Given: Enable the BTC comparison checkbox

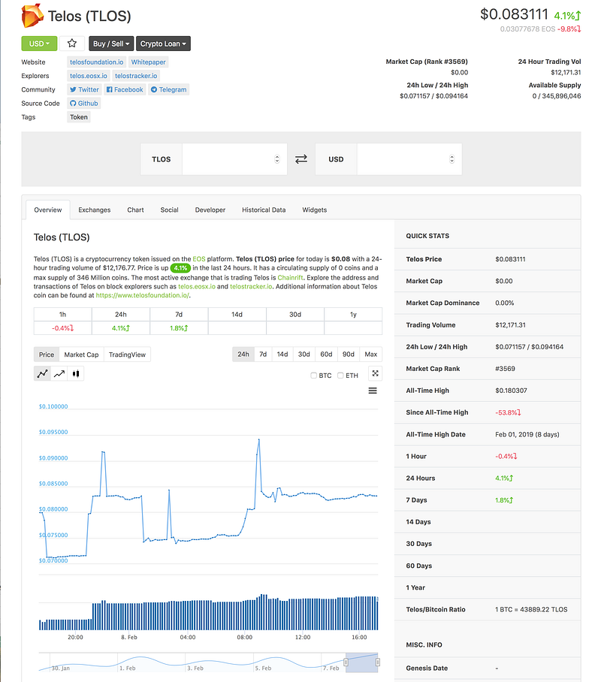Looking at the screenshot, I should click(313, 376).
